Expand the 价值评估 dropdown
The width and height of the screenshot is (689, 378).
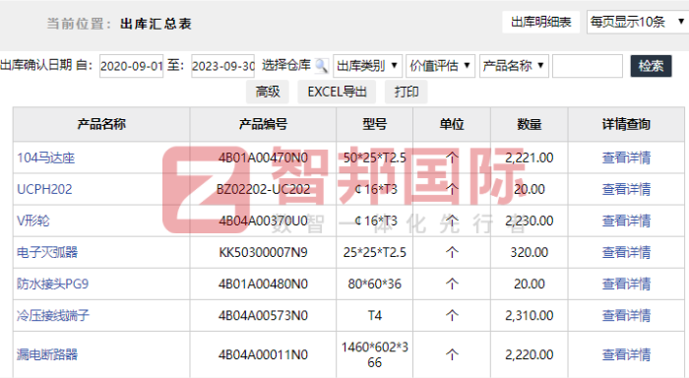(x=440, y=66)
